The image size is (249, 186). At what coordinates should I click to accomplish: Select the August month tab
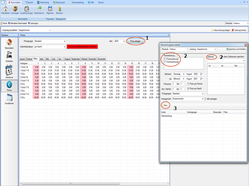tap(67, 59)
